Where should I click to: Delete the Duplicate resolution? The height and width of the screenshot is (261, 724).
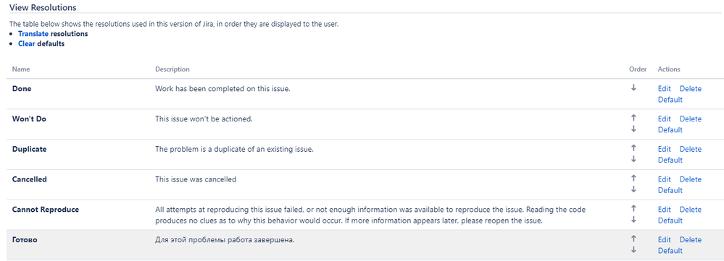pos(690,149)
